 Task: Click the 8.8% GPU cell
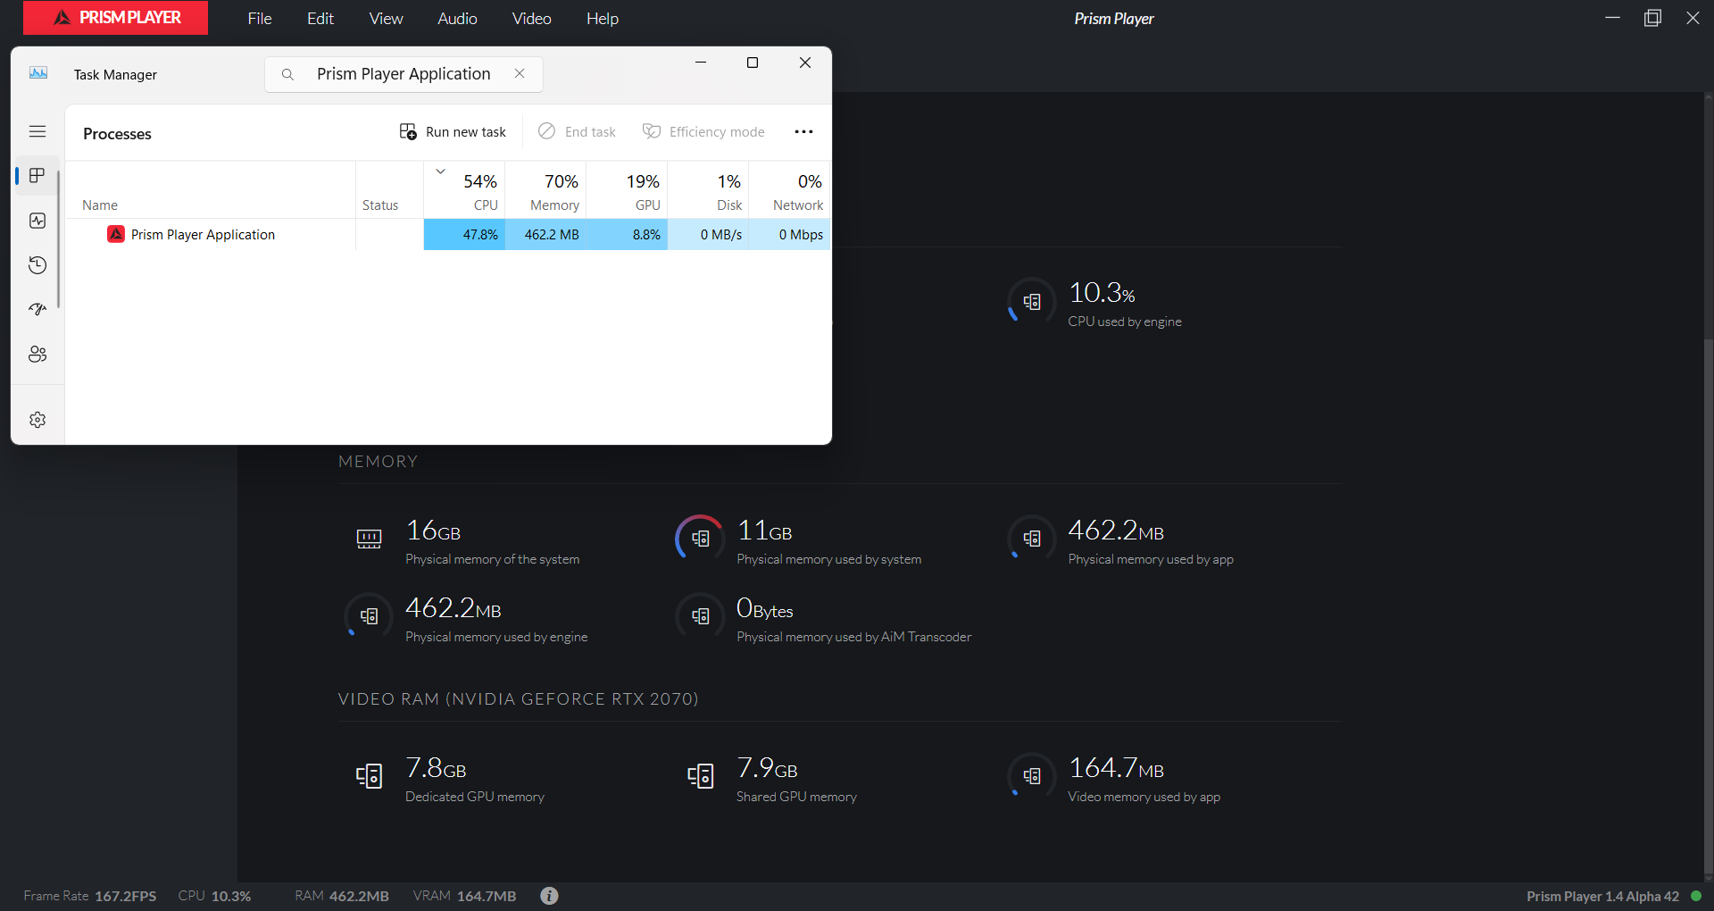[x=627, y=235]
